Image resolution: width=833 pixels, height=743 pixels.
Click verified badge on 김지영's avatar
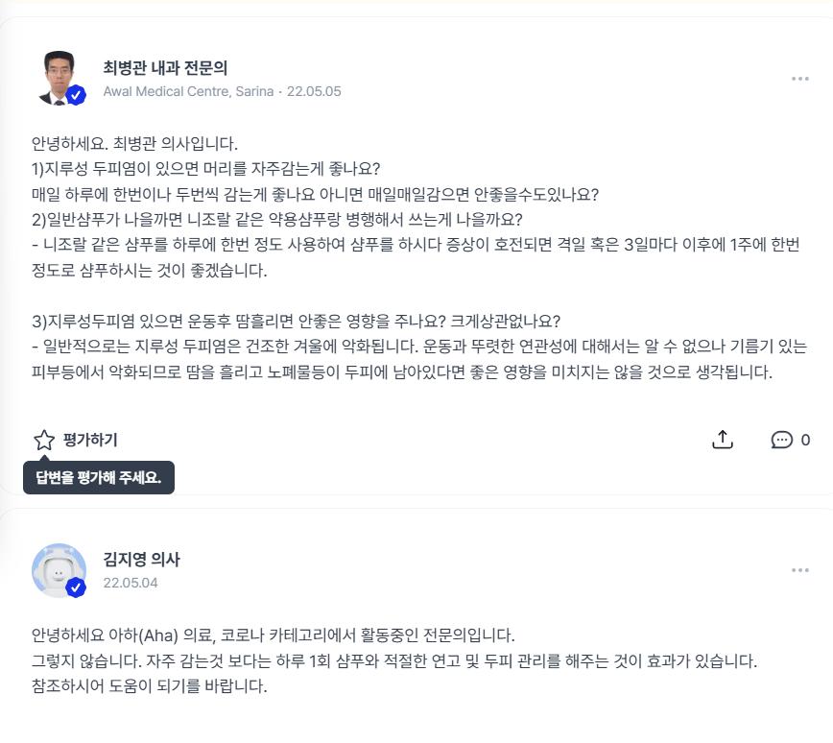coord(76,587)
